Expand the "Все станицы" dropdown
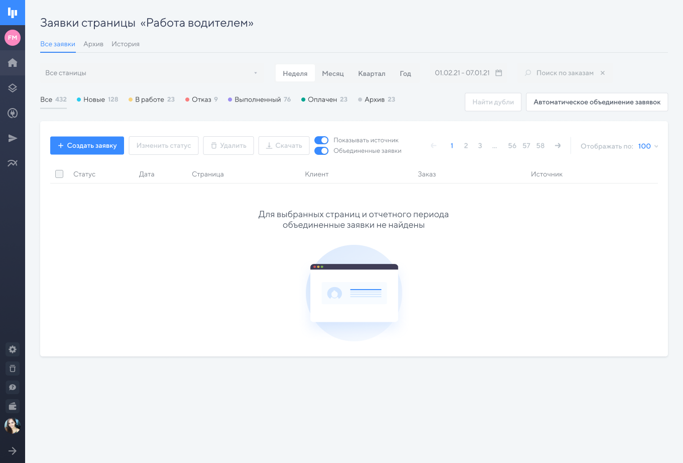Viewport: 683px width, 463px height. (x=151, y=73)
